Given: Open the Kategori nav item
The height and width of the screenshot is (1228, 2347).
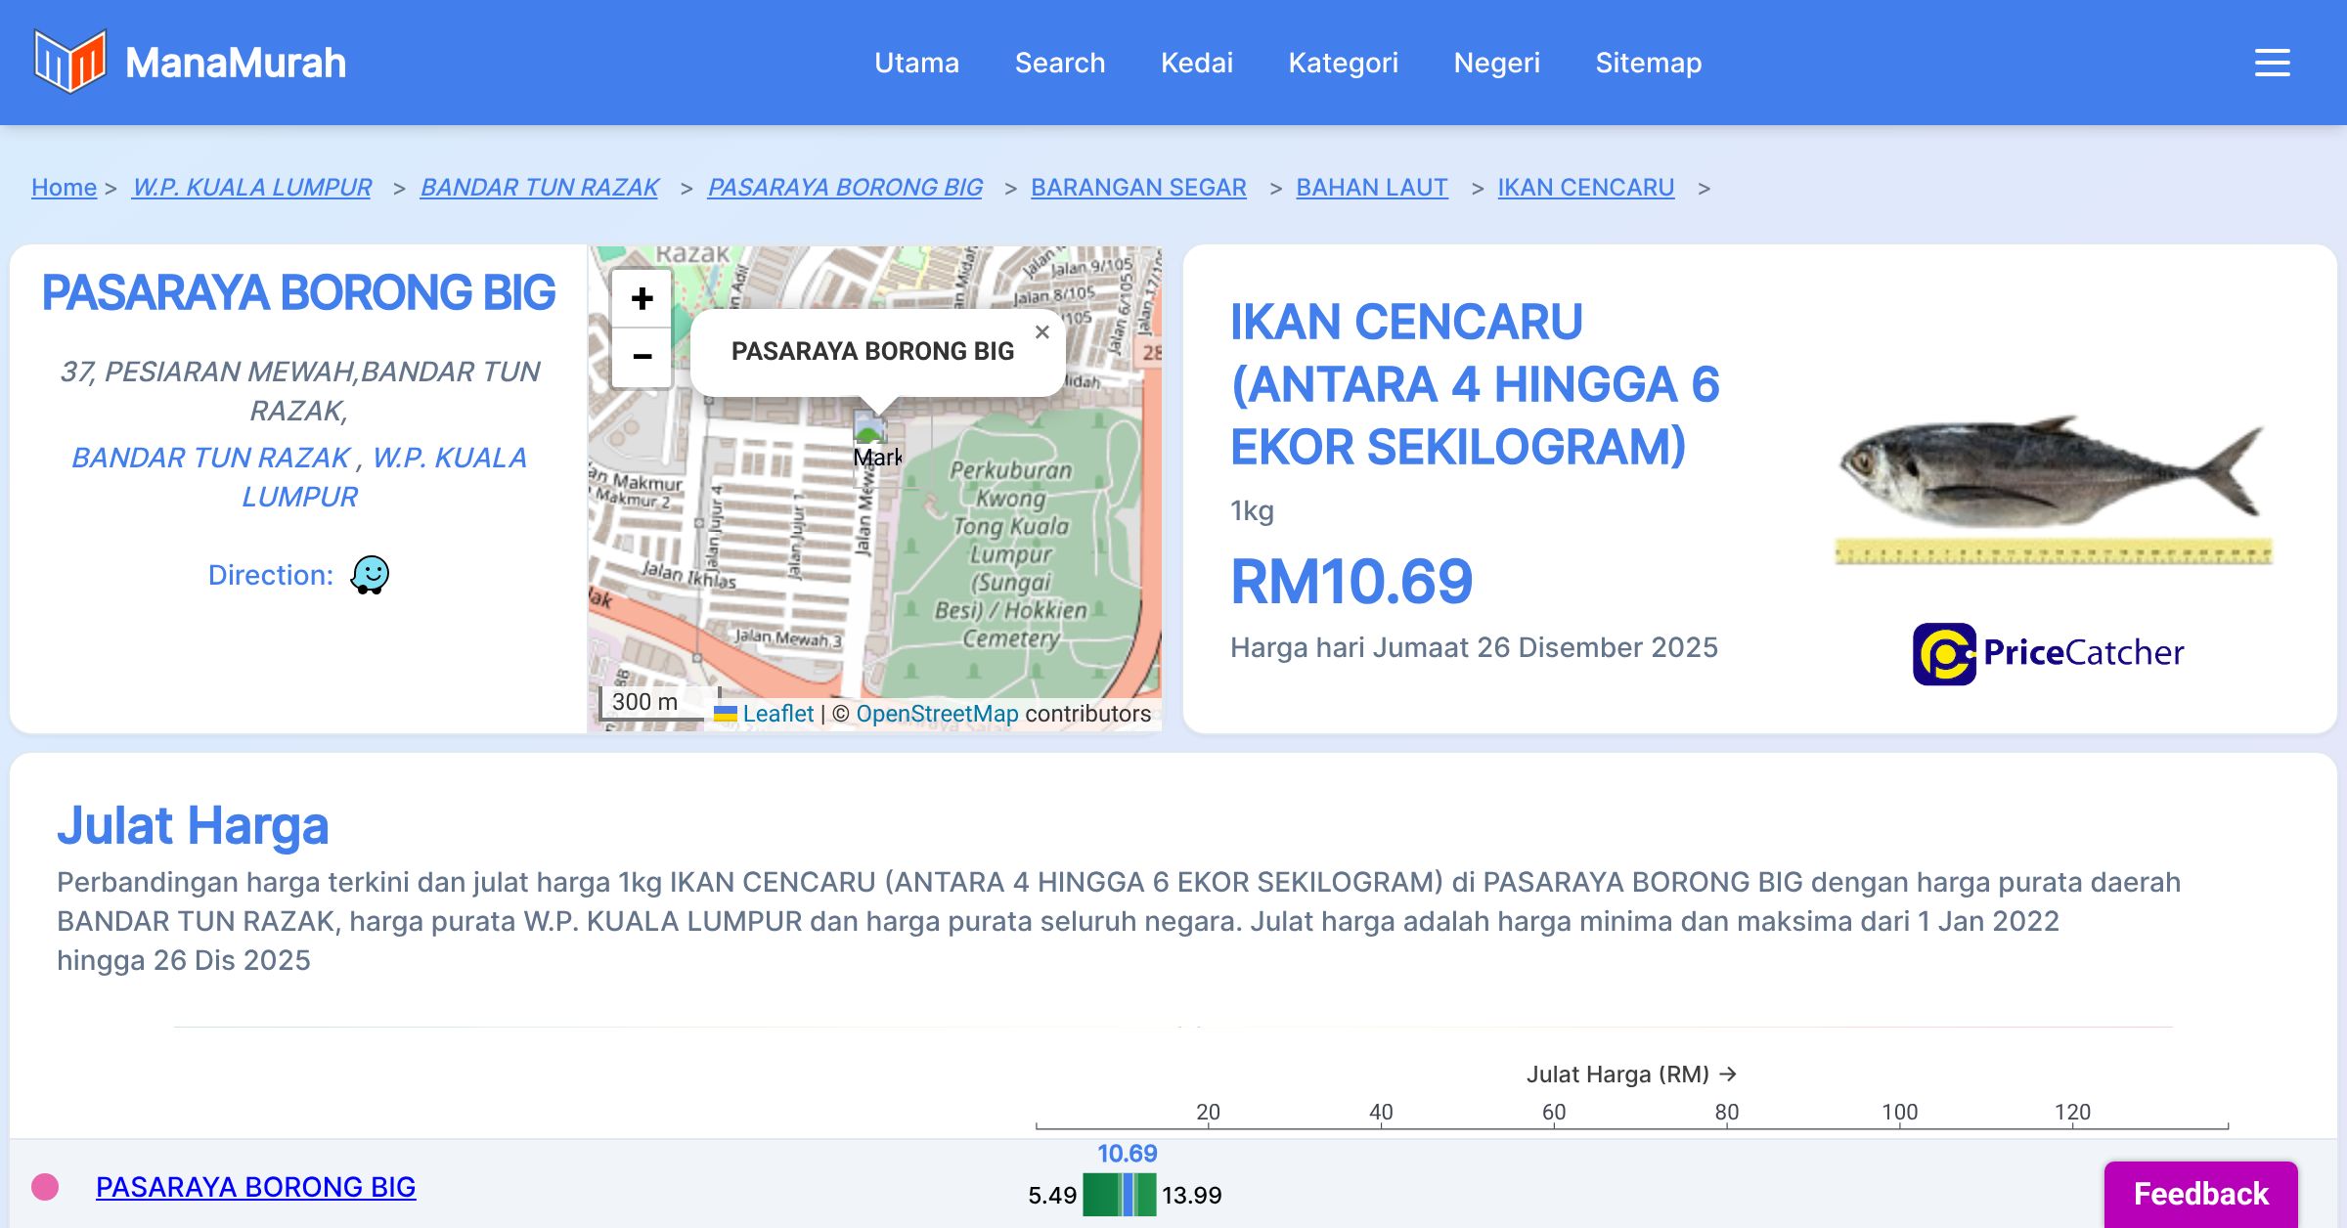Looking at the screenshot, I should [x=1343, y=63].
